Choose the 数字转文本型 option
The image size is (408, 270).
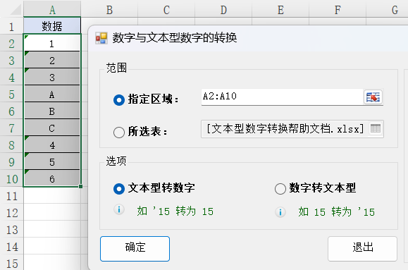coord(280,189)
